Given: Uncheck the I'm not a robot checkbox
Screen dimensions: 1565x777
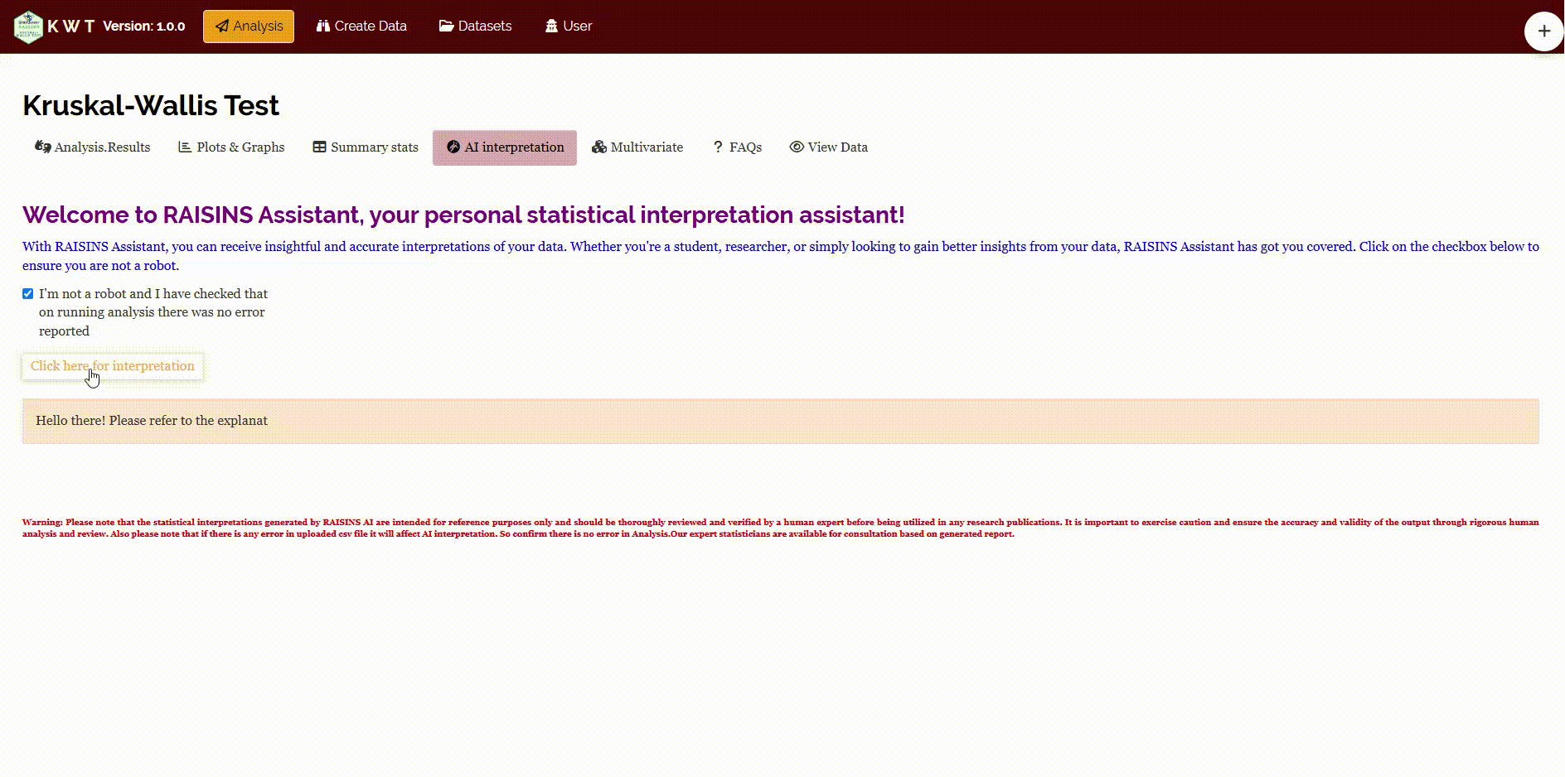Looking at the screenshot, I should click(x=28, y=294).
